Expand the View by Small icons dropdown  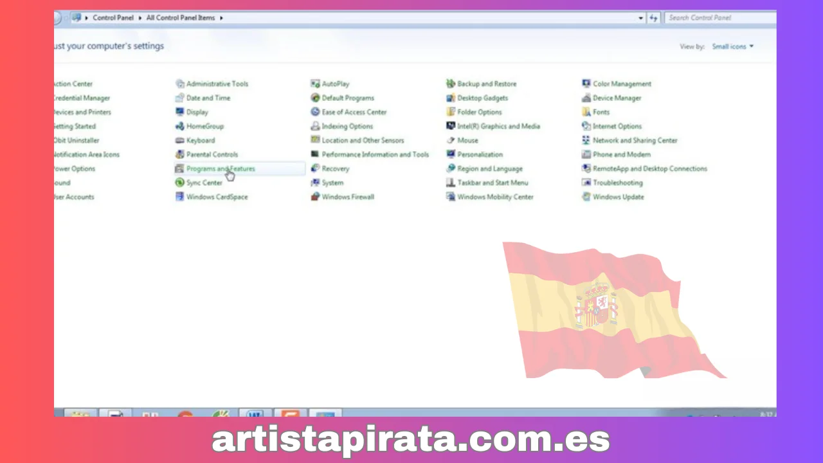(x=732, y=46)
